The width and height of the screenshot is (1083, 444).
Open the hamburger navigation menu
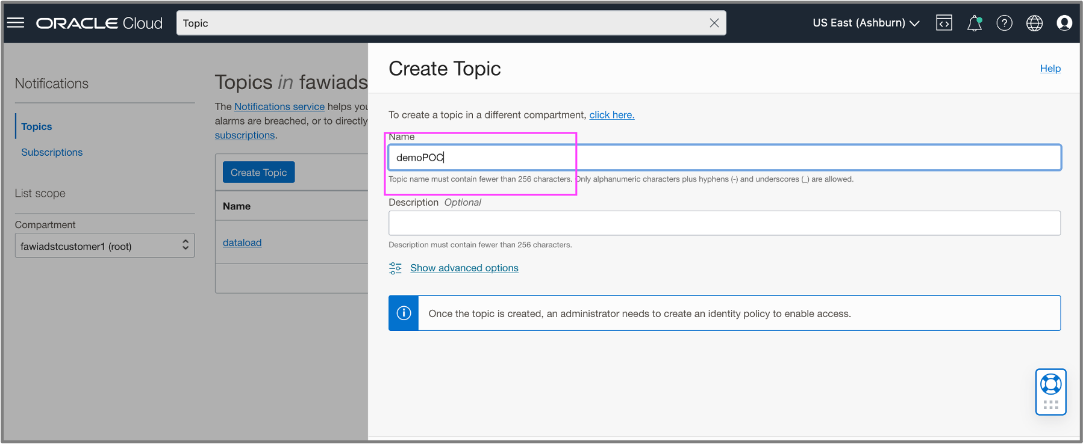(x=16, y=23)
